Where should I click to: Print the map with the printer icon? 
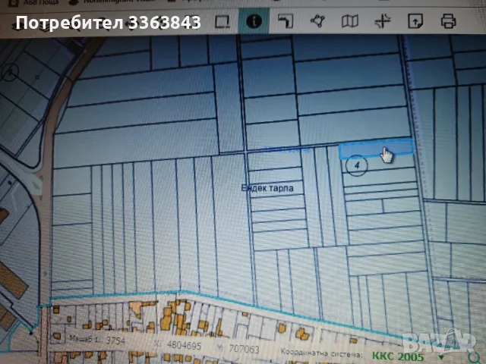[x=448, y=21]
